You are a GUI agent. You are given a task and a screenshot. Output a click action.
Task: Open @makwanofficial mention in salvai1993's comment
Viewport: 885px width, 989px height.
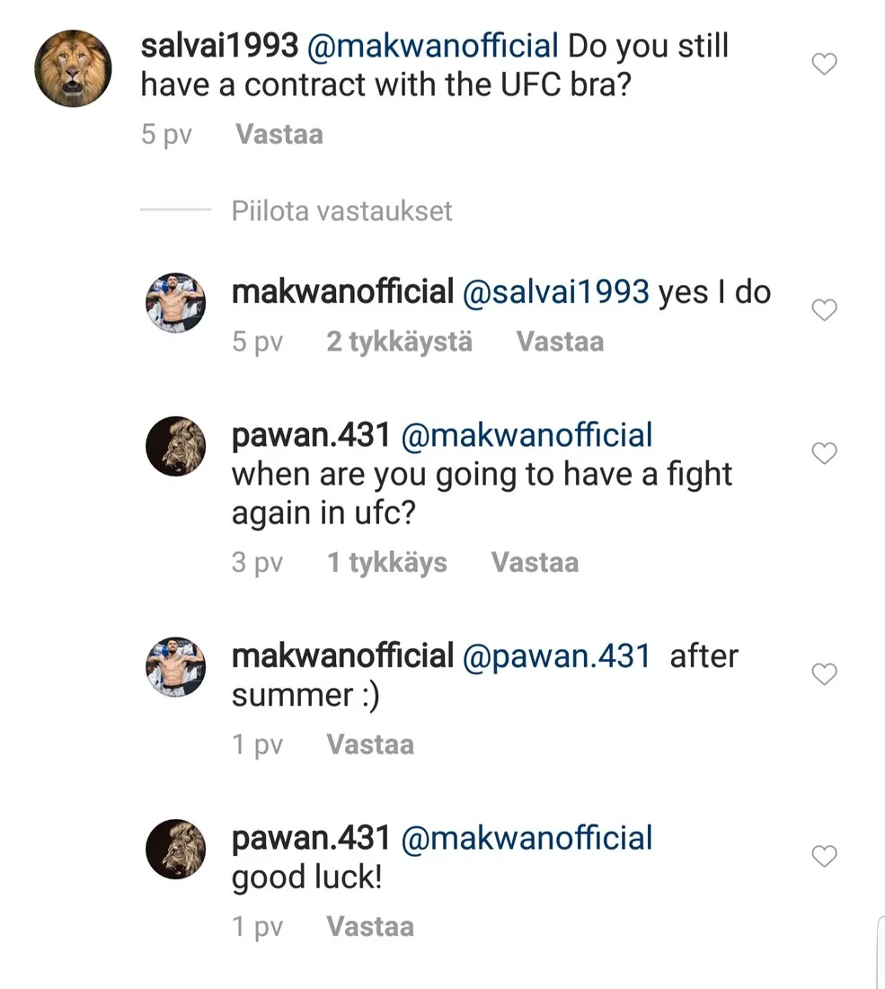click(433, 46)
